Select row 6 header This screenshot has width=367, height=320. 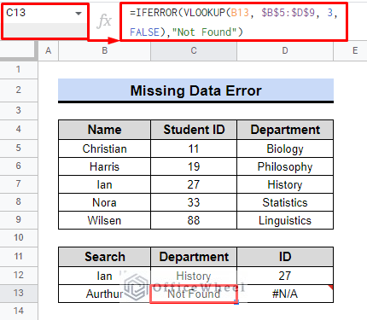point(19,166)
